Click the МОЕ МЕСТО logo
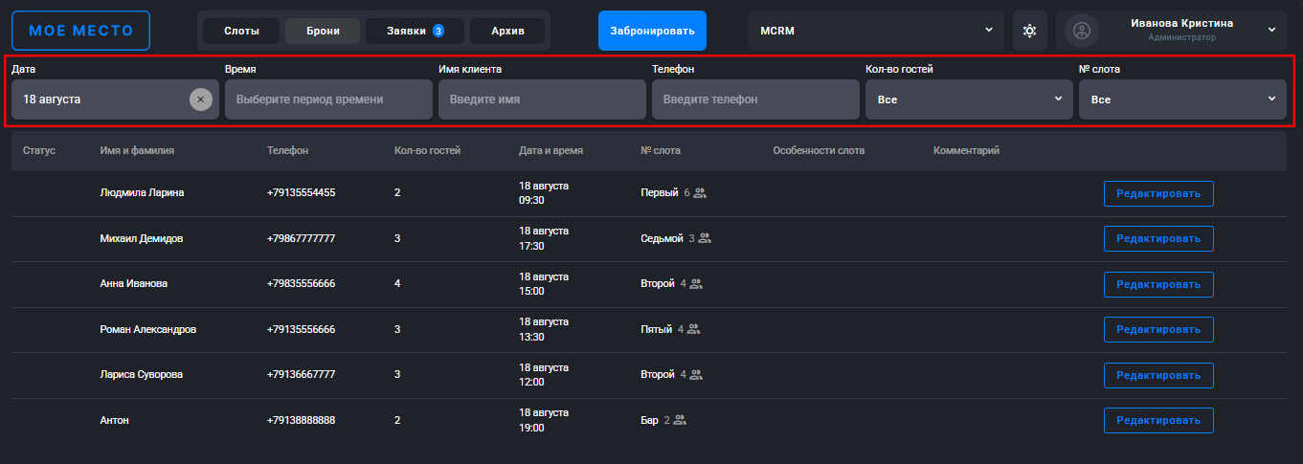 pyautogui.click(x=80, y=31)
